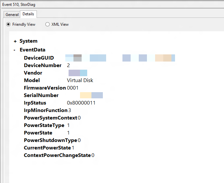Viewport: 224px width, 183px height.
Task: Select the Details tab
Action: click(28, 14)
